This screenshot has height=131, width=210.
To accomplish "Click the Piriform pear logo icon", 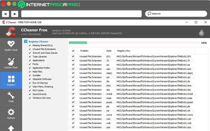I will (x=202, y=33).
